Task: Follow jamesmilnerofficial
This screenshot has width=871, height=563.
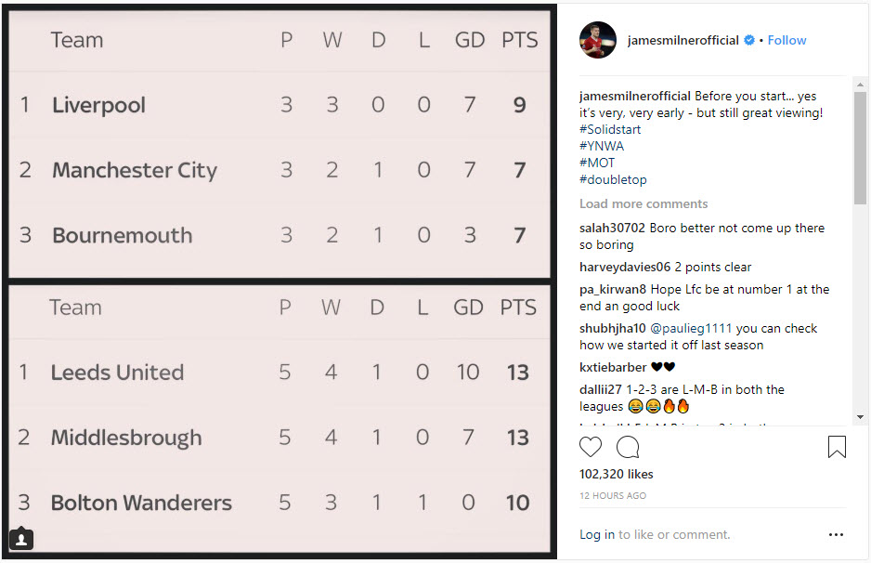Action: [x=786, y=40]
